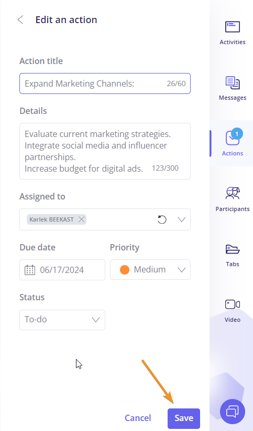
Task: Open the Activities panel icon
Action: coord(233,27)
